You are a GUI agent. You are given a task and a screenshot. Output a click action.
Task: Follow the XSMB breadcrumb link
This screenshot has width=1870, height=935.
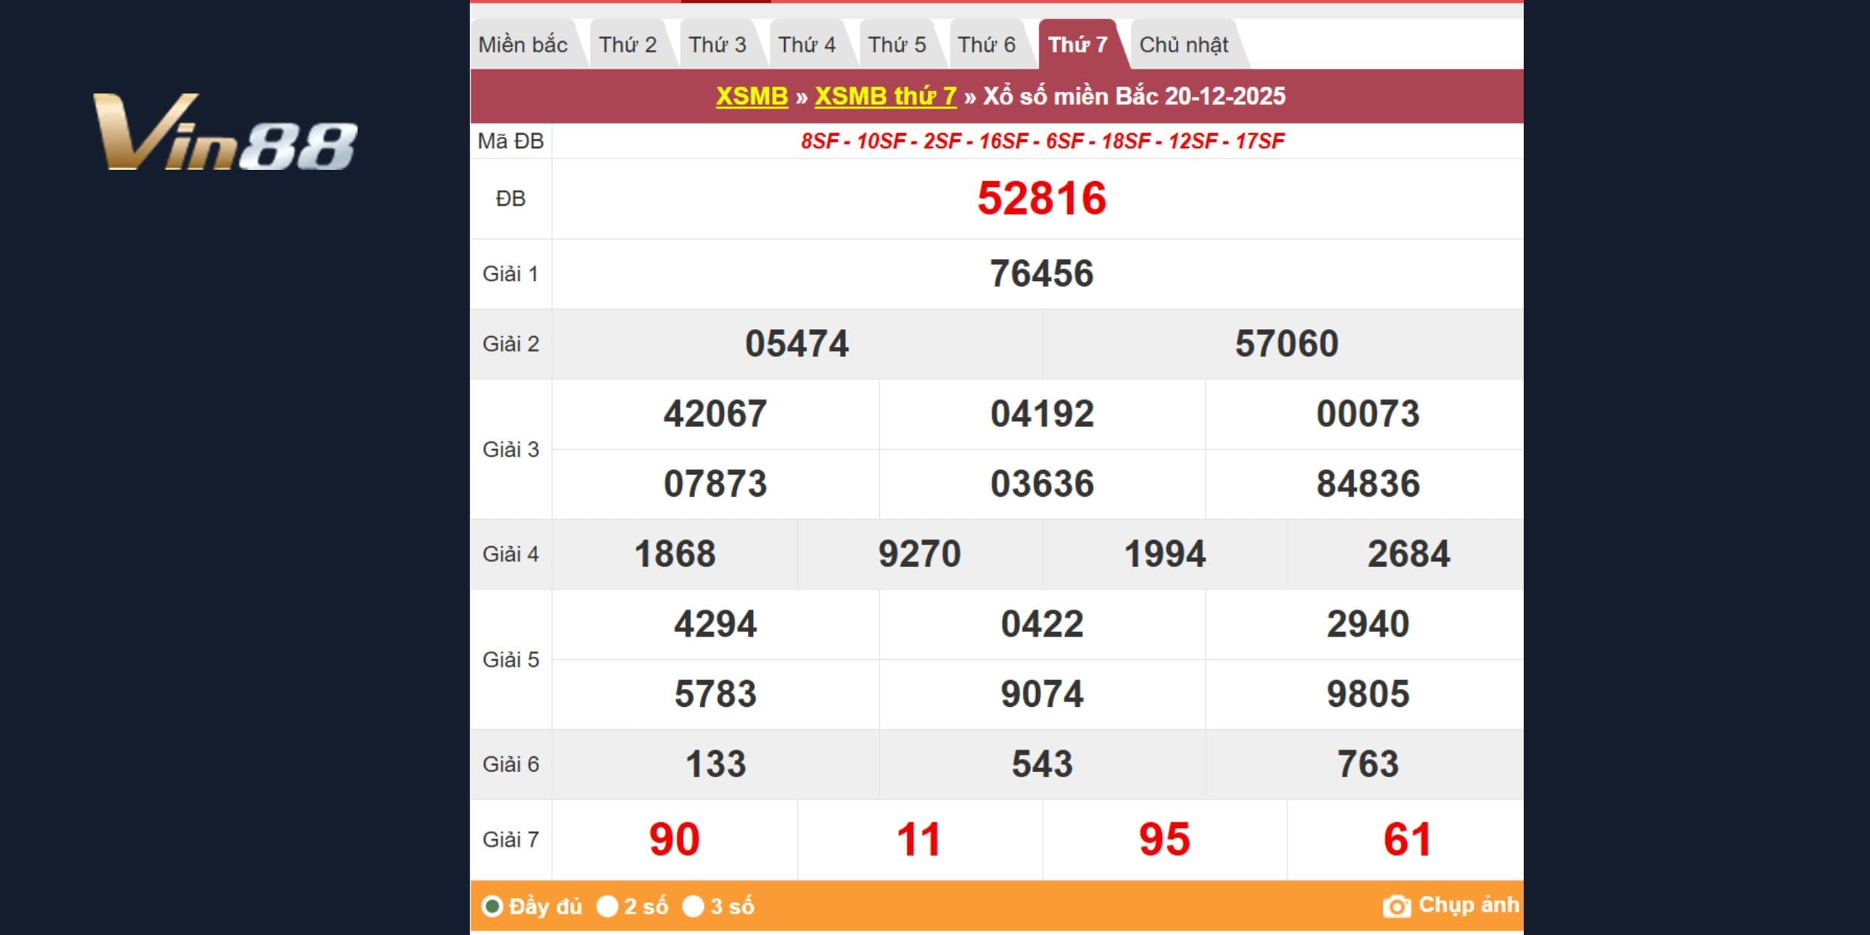752,96
